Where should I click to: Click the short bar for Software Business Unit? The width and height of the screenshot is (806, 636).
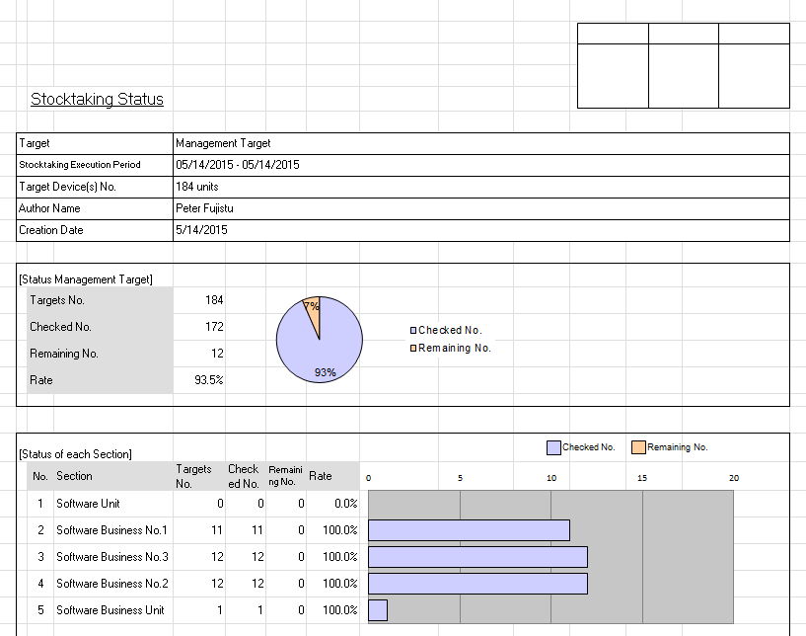(x=378, y=610)
